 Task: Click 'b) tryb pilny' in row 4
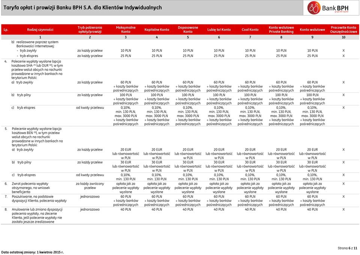pyautogui.click(x=21, y=95)
